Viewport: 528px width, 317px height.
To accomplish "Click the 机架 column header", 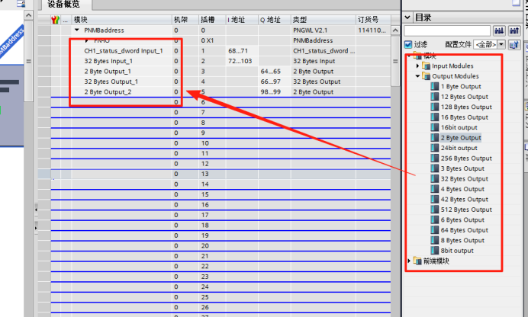I will [185, 20].
